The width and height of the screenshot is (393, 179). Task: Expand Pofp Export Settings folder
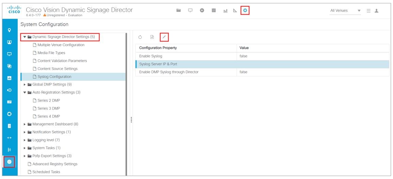click(x=25, y=156)
